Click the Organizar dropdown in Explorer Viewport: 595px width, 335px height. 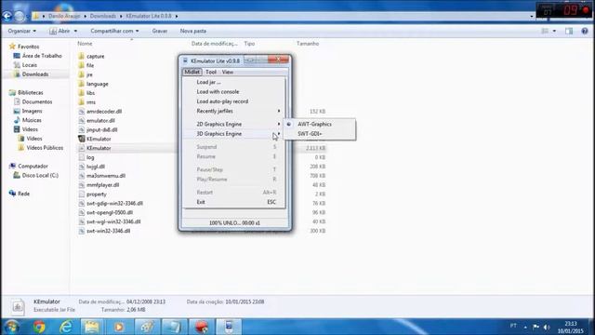coord(22,31)
